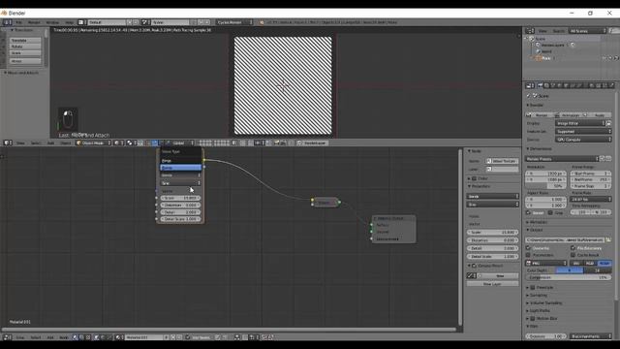Toggle the 3D manipulator widget icon
620x349 pixels.
tap(148, 143)
